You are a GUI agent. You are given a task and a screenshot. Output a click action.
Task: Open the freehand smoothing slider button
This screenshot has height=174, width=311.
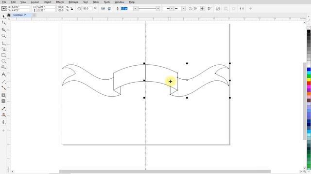pyautogui.click(x=202, y=9)
